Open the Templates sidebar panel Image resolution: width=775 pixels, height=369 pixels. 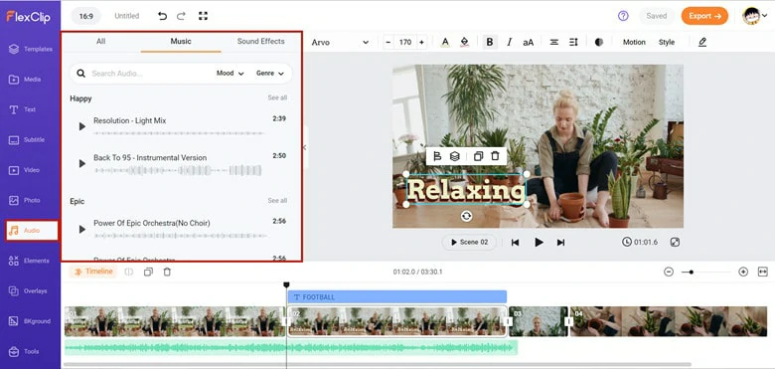pyautogui.click(x=30, y=49)
